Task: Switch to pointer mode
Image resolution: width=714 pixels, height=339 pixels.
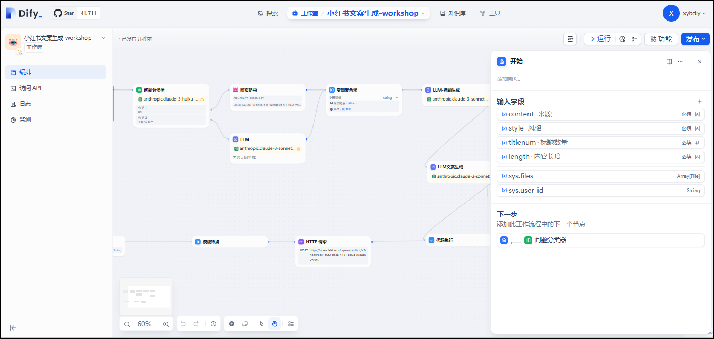Action: tap(261, 324)
